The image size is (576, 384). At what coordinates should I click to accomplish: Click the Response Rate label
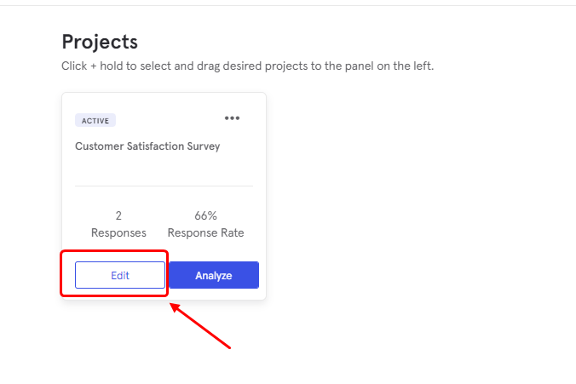pyautogui.click(x=205, y=232)
